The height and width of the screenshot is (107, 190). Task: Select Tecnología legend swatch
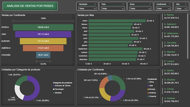click(54, 89)
